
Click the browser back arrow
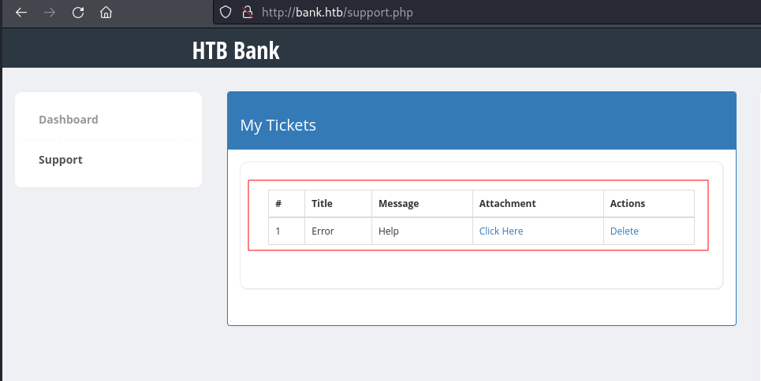pyautogui.click(x=21, y=13)
